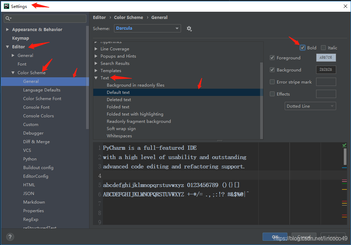351x245 pixels.
Task: Click the attributes list vertical scrollbar
Action: coord(262,101)
